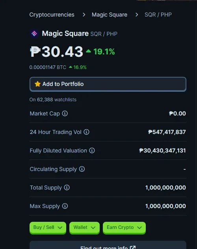Click the 62,388 watchlists text
This screenshot has height=249, width=197.
tap(53, 100)
